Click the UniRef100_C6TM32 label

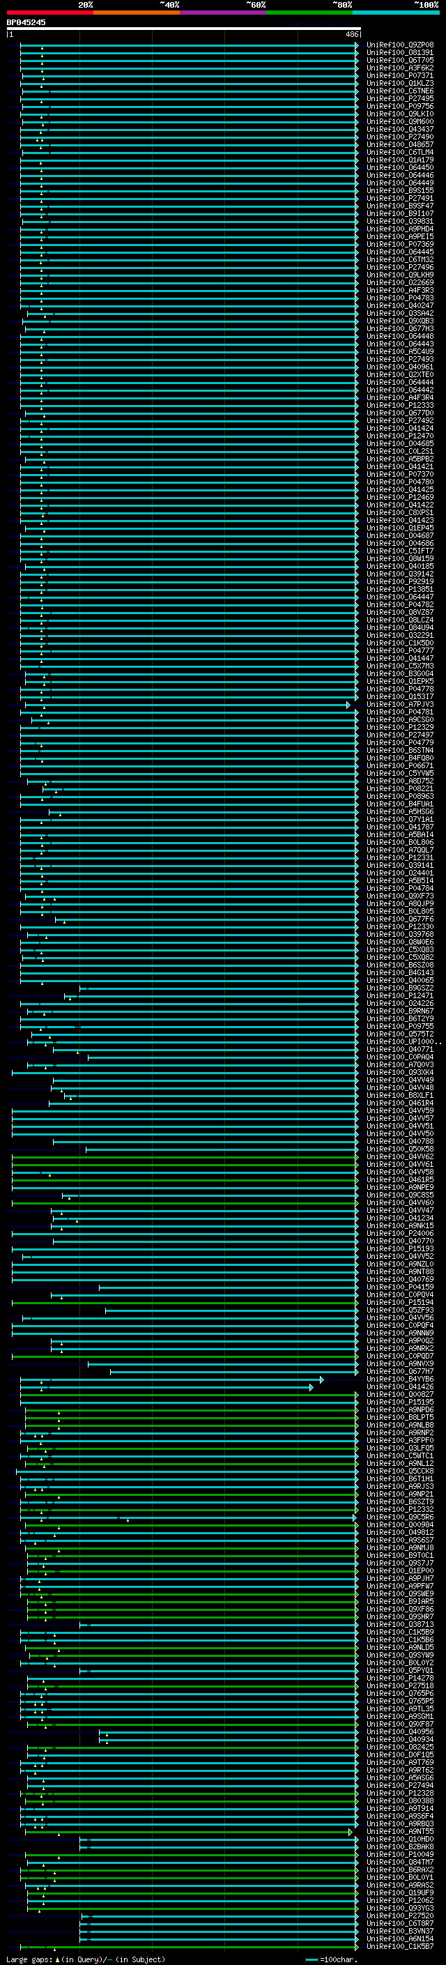click(x=399, y=259)
